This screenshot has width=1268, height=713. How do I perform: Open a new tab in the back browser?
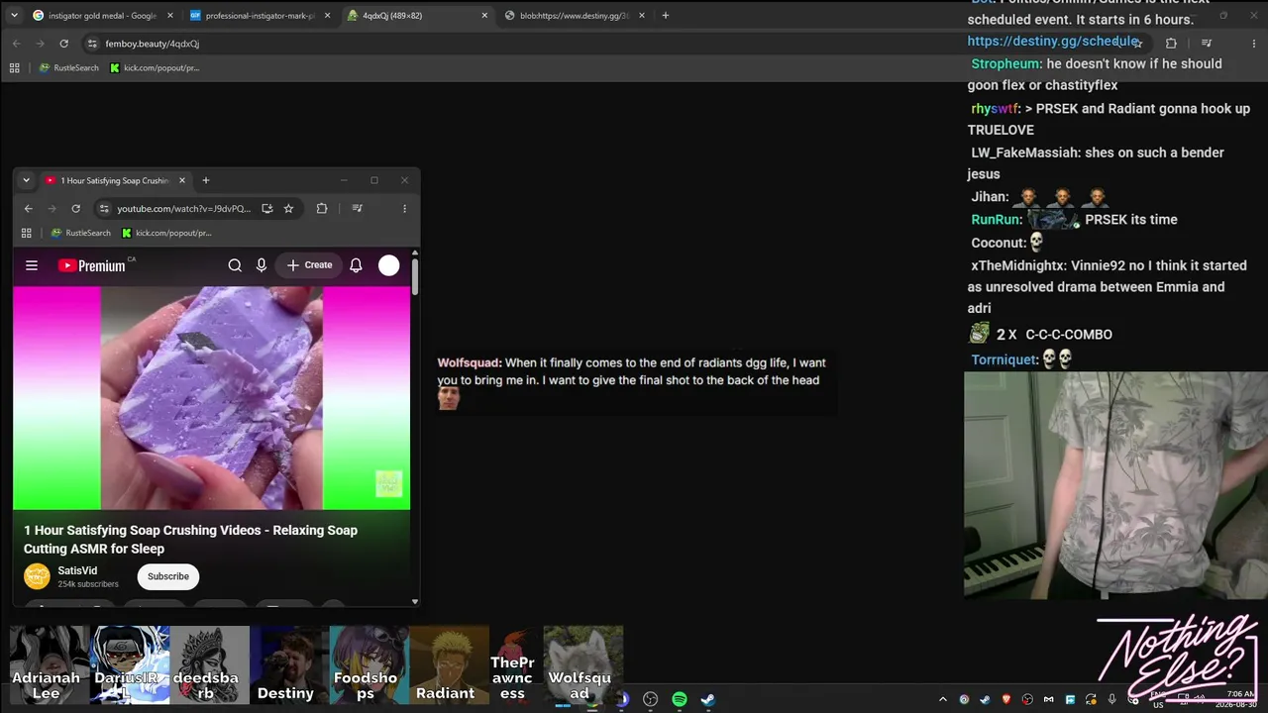tap(666, 16)
